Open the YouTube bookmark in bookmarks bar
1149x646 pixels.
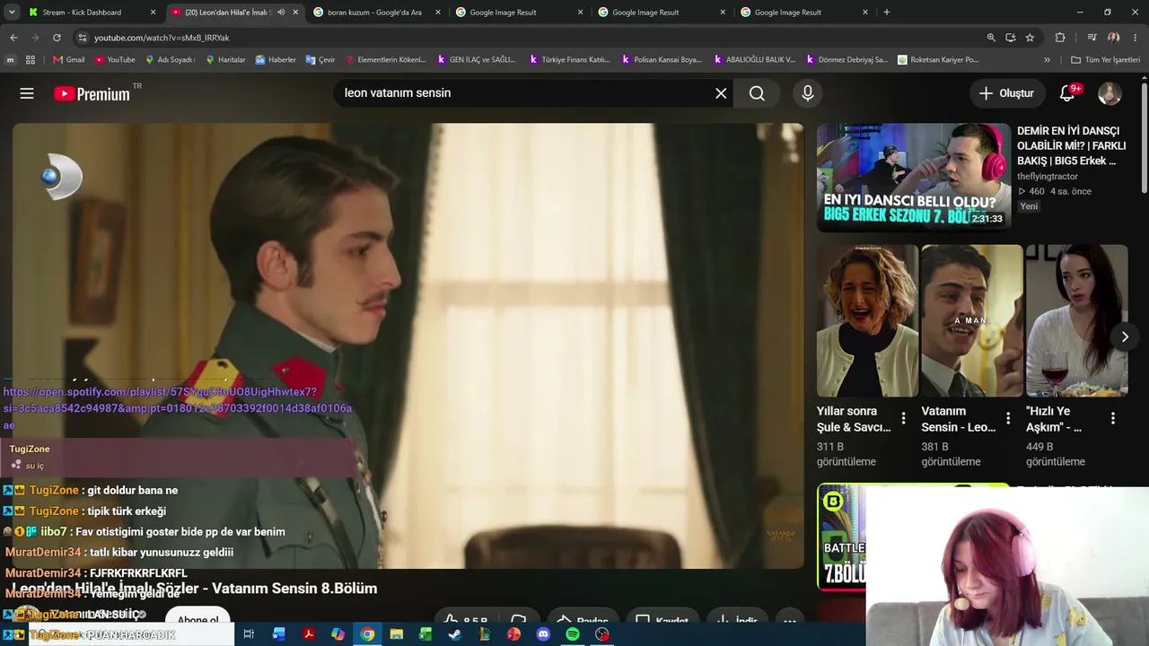coord(115,60)
